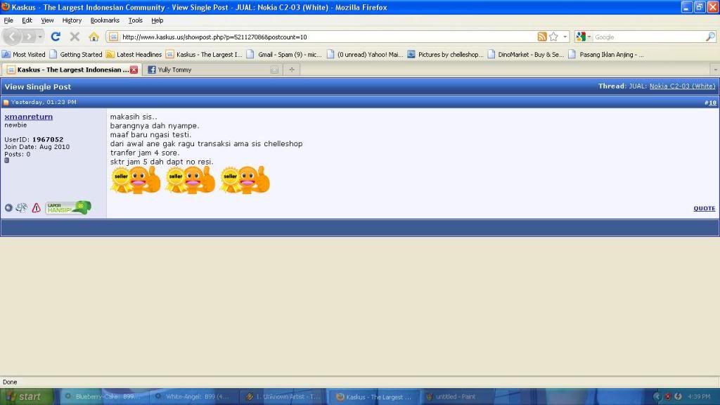Click the Lapor Hansip button

pos(68,207)
